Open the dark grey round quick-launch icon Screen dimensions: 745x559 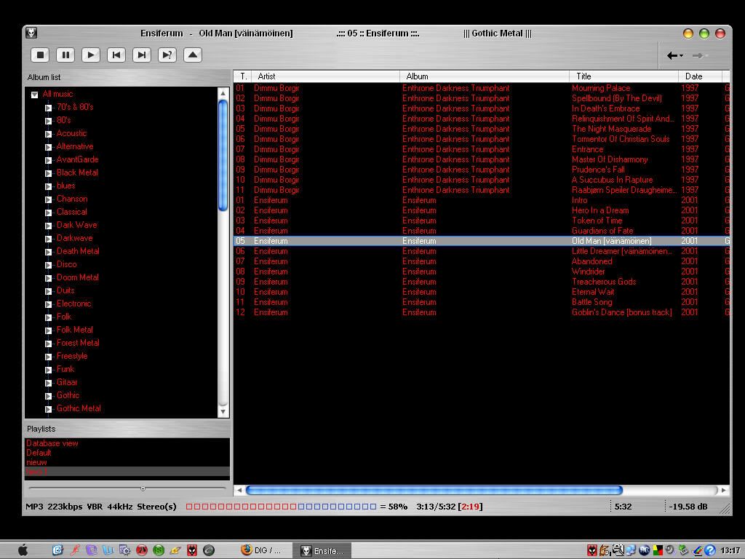pos(209,550)
